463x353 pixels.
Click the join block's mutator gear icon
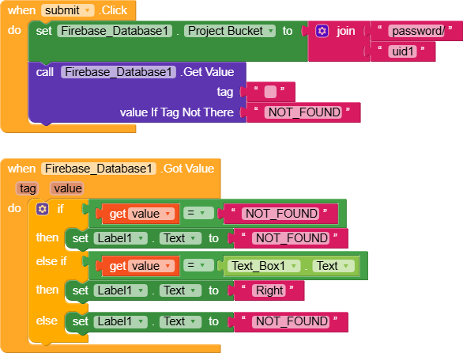pyautogui.click(x=322, y=31)
